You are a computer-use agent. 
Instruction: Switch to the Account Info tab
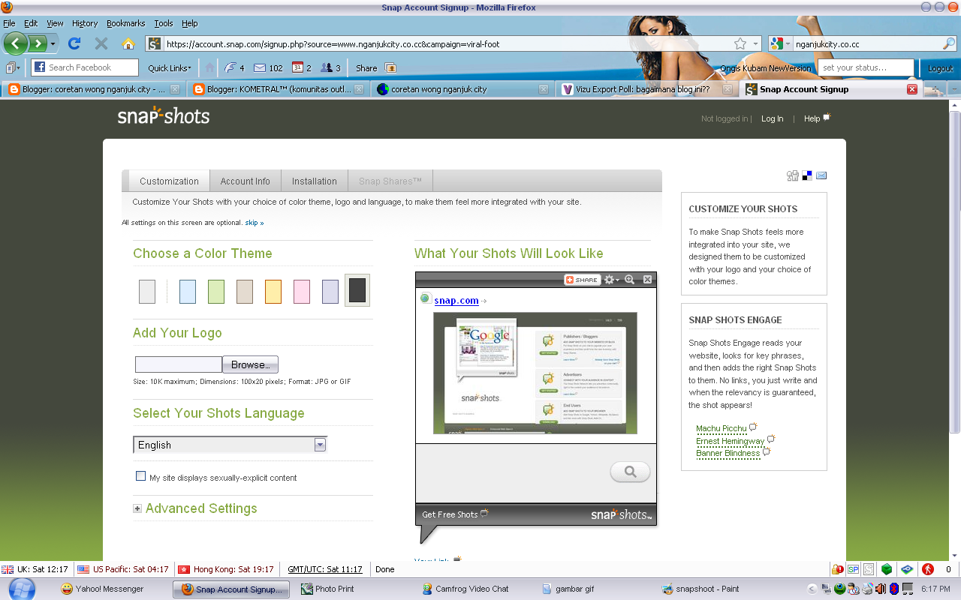[245, 181]
